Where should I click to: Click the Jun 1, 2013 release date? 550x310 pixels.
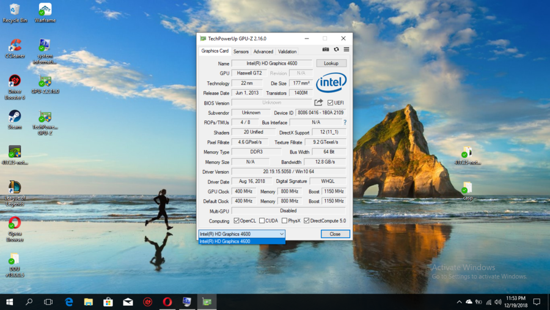(x=247, y=93)
